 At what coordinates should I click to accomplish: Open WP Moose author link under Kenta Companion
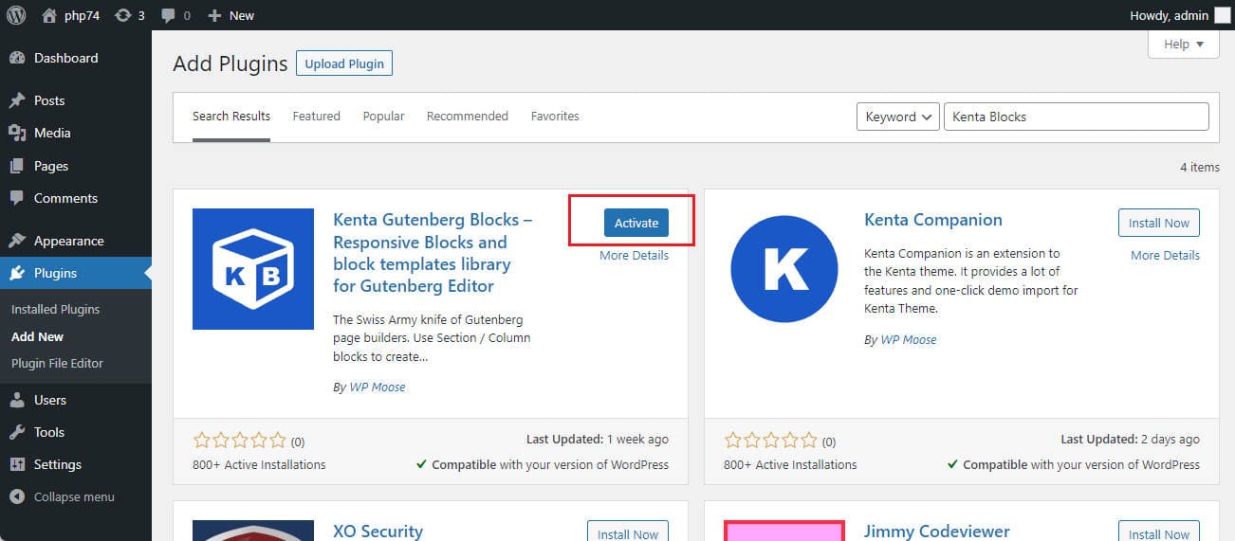click(x=908, y=339)
